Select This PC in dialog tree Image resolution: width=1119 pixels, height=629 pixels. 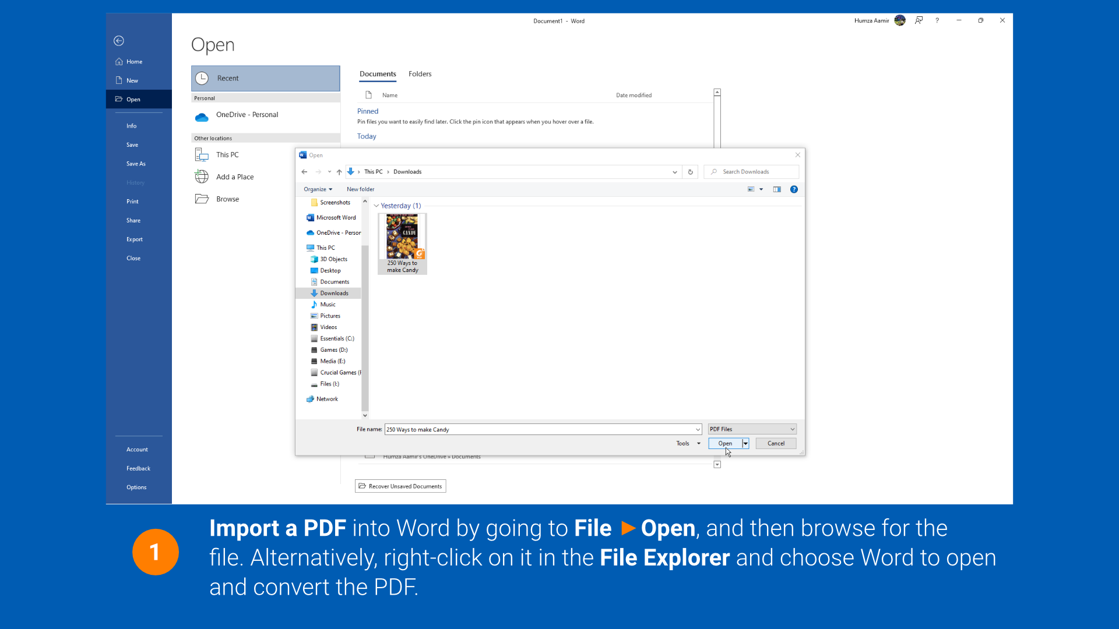tap(321, 248)
